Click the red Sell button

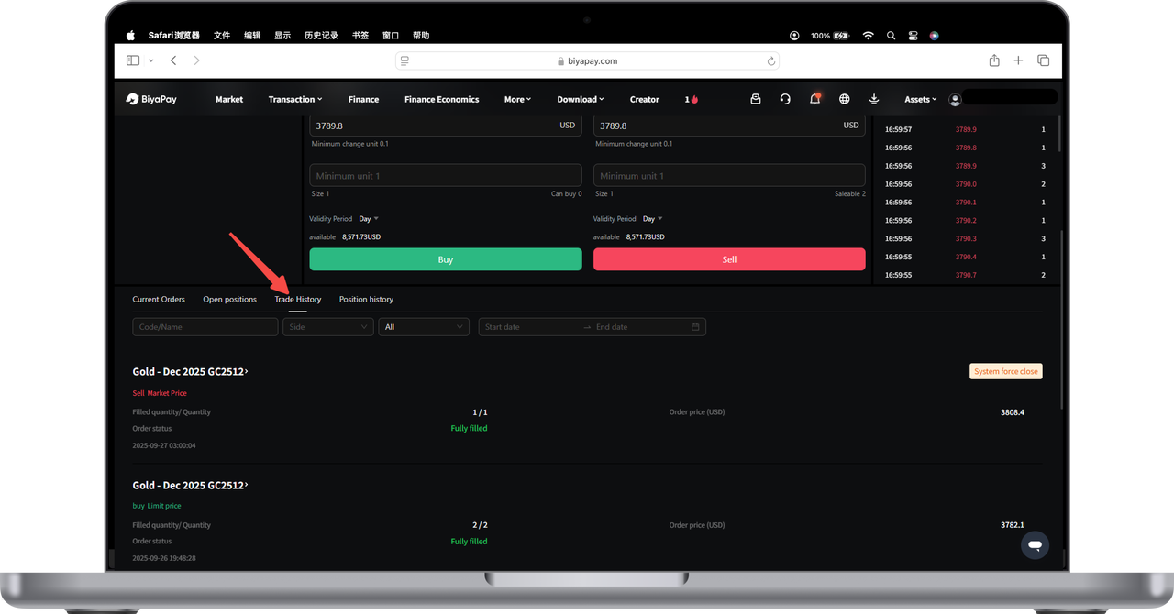(x=729, y=259)
